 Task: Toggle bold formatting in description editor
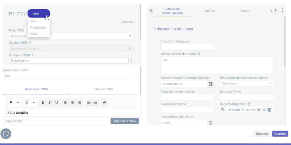coord(43,103)
